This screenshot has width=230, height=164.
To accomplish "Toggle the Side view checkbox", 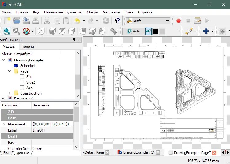I will 22,77.
